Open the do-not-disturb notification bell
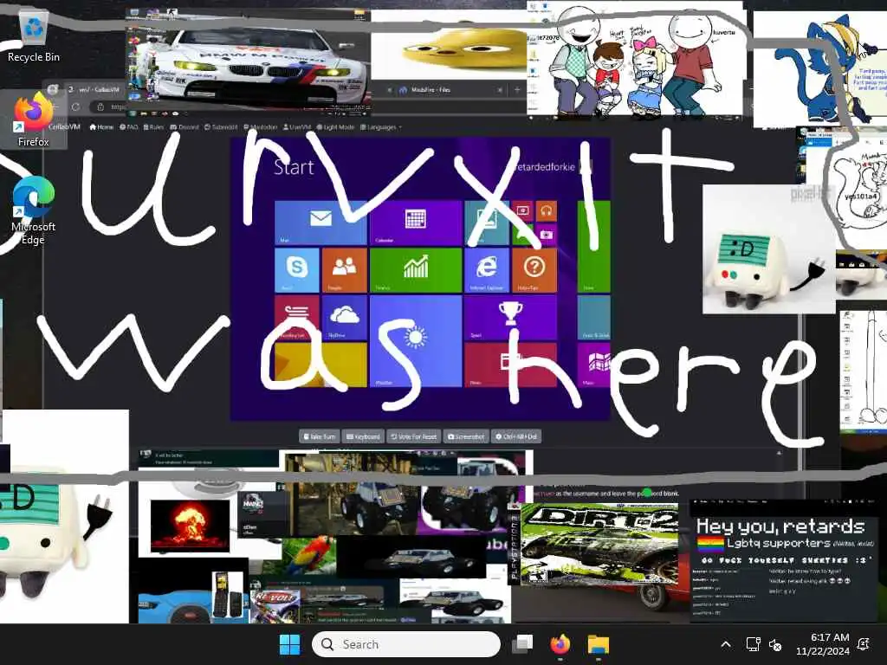Viewport: 887px width, 665px height. coord(864,644)
